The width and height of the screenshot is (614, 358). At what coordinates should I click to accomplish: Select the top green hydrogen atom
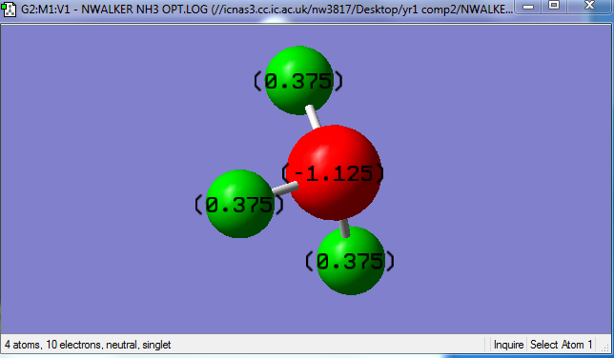(x=299, y=80)
